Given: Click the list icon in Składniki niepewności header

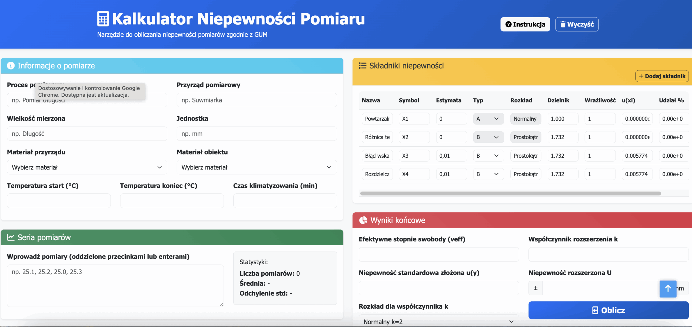Looking at the screenshot, I should point(362,66).
